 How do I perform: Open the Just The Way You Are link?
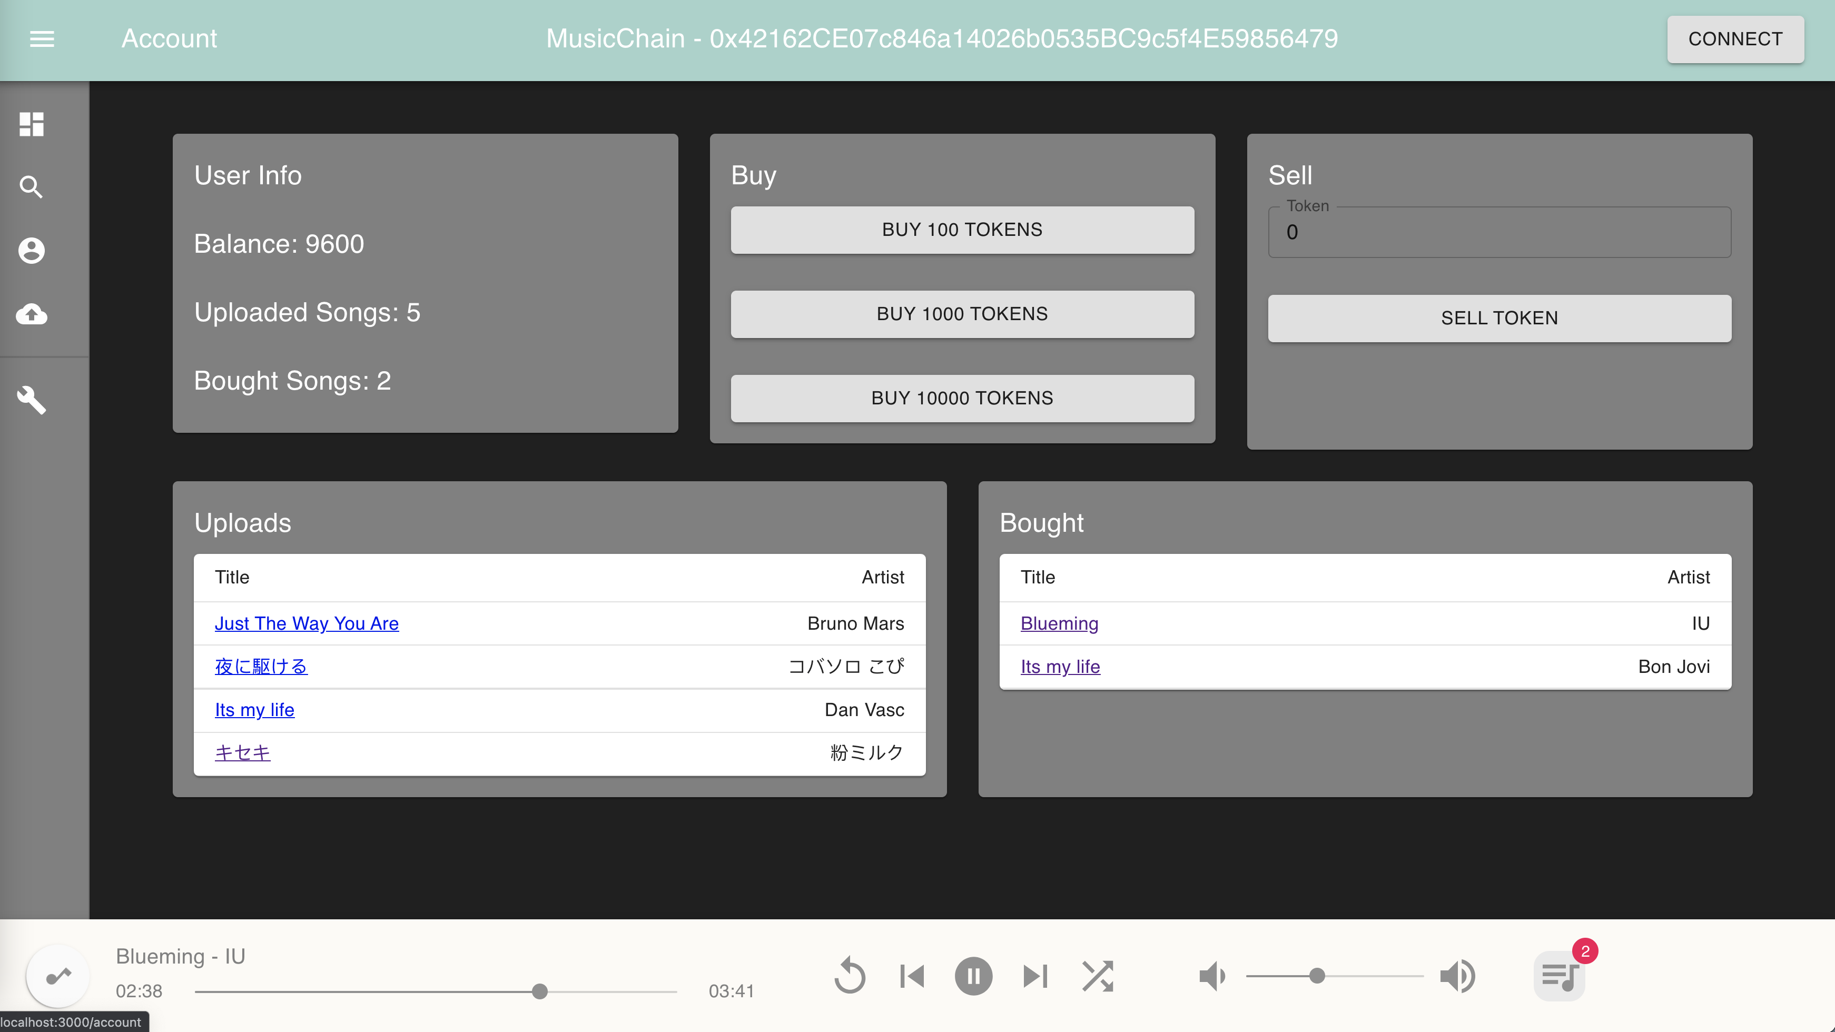(x=307, y=623)
